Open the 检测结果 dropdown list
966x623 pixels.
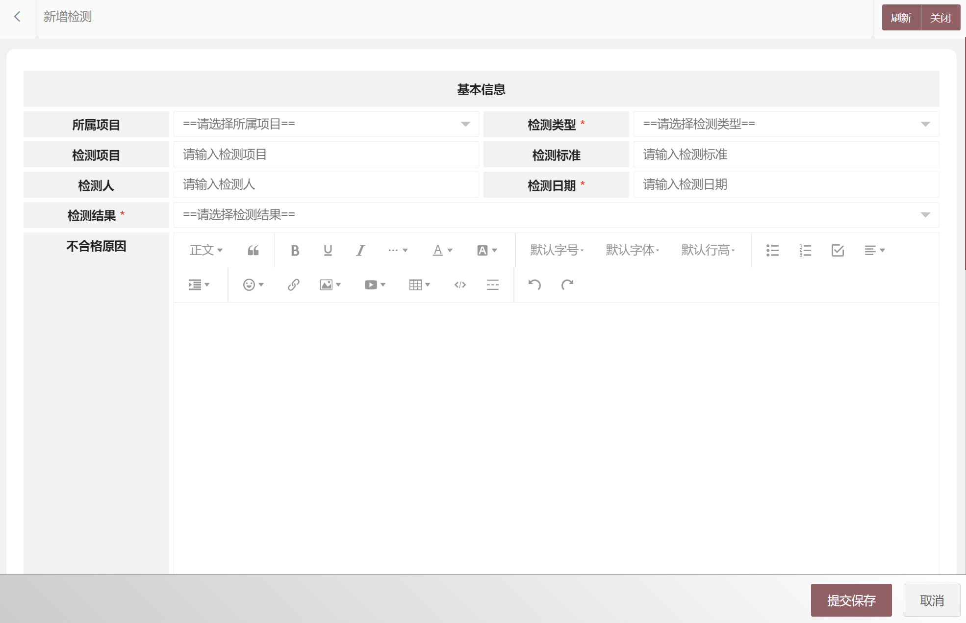coord(556,215)
